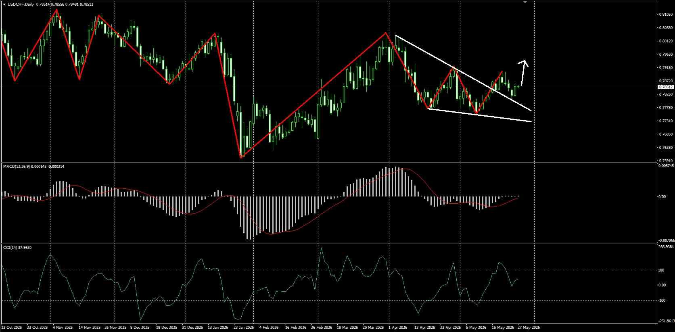
Task: Select the current price label 0.78512
Action: 665,87
